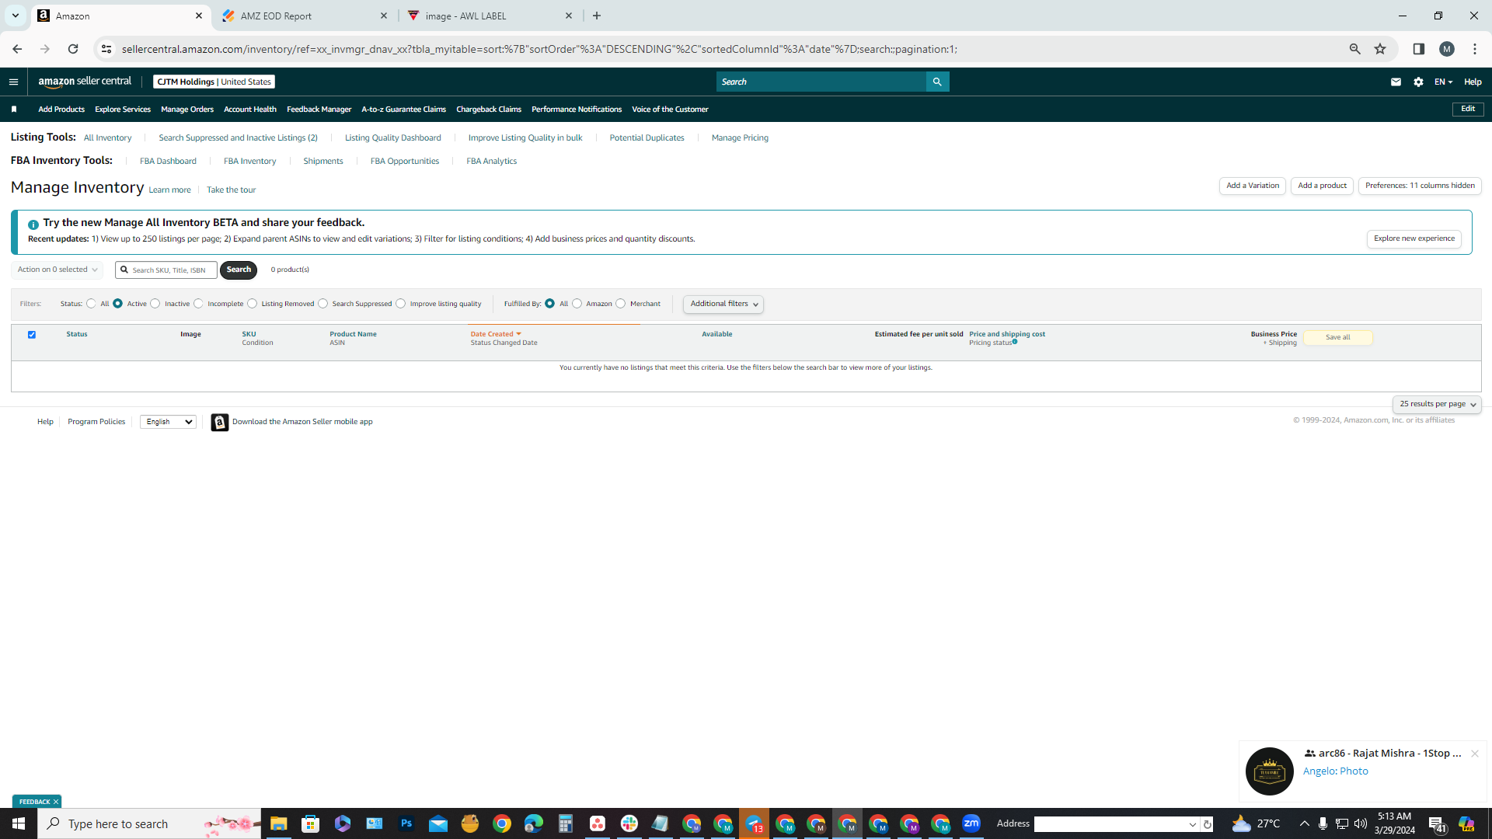Select the Inactive status filter
This screenshot has width=1492, height=839.
point(155,304)
